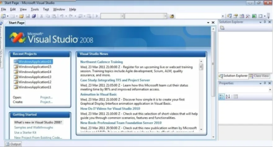
Task: Click the Save icon in the toolbar
Action: point(28,16)
